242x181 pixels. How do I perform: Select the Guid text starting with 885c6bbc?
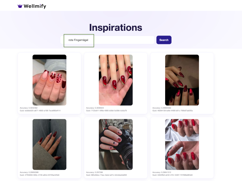tap(106, 175)
